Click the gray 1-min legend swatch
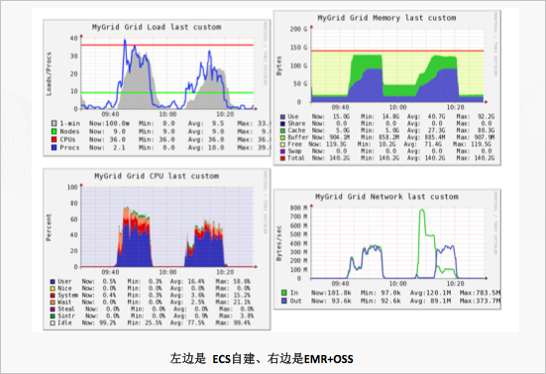 coord(54,123)
